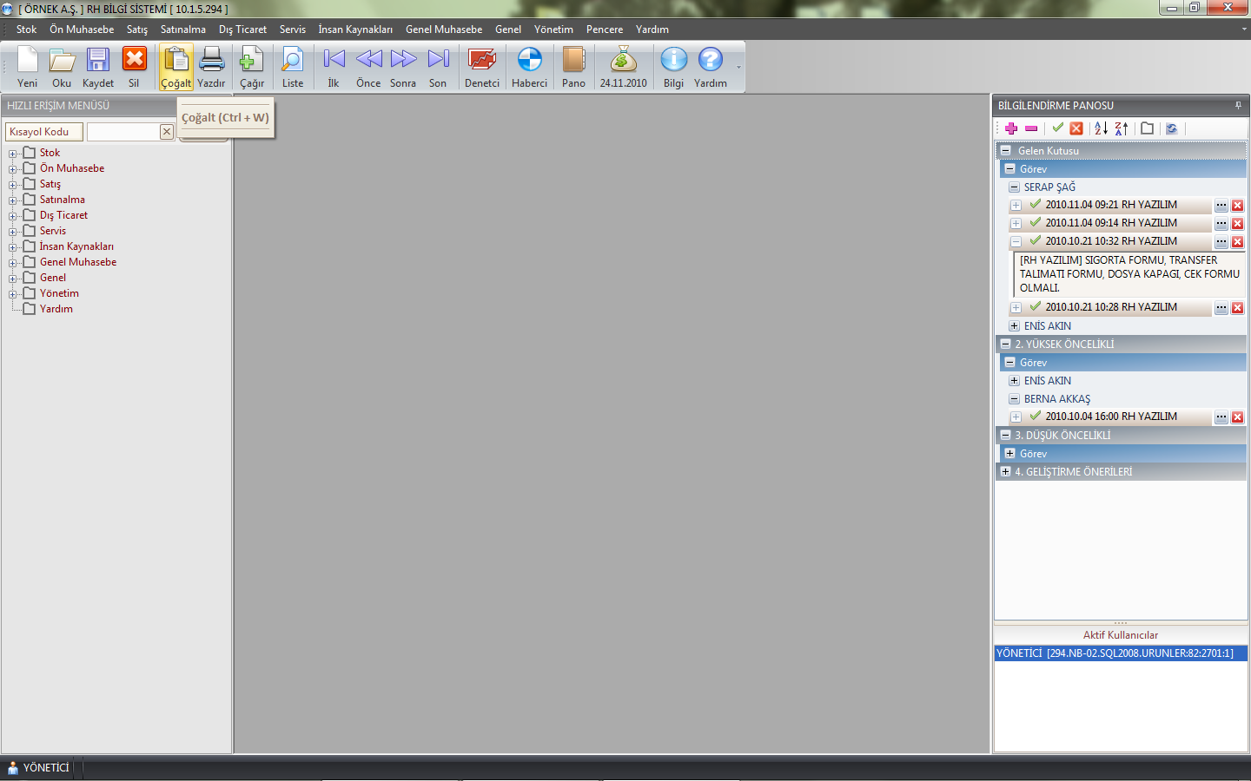Click the Kısayol Kodu input box
Viewport: 1251px width, 781px height.
pyautogui.click(x=123, y=132)
